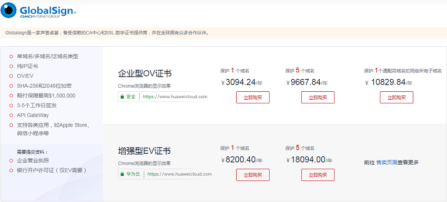
Task: Click the OV/EV list item
Action: click(25, 76)
